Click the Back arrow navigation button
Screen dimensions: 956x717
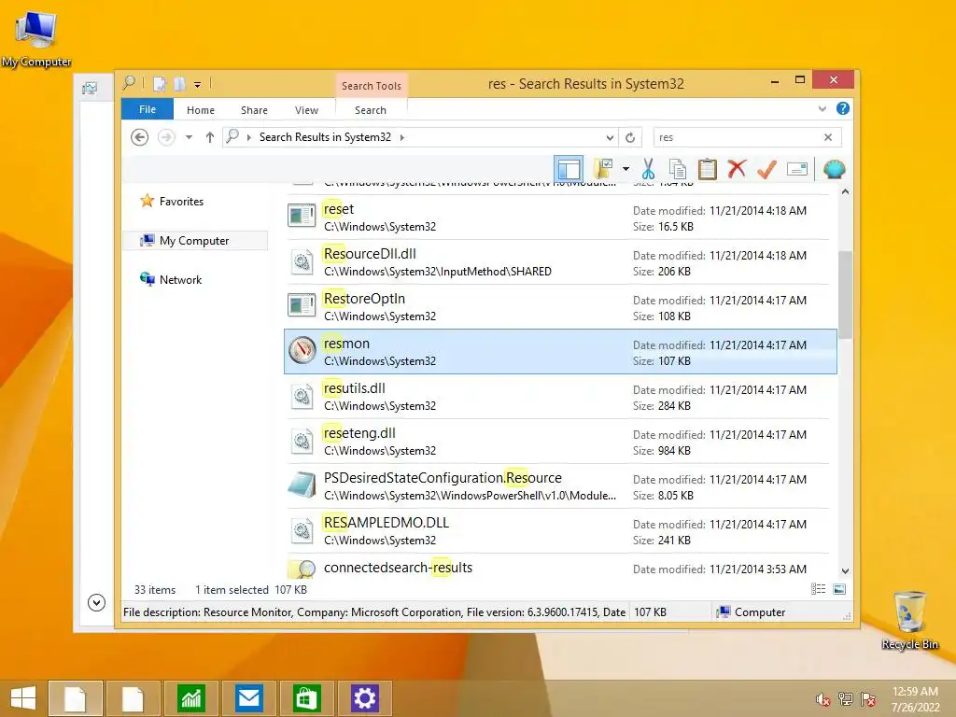[x=140, y=137]
